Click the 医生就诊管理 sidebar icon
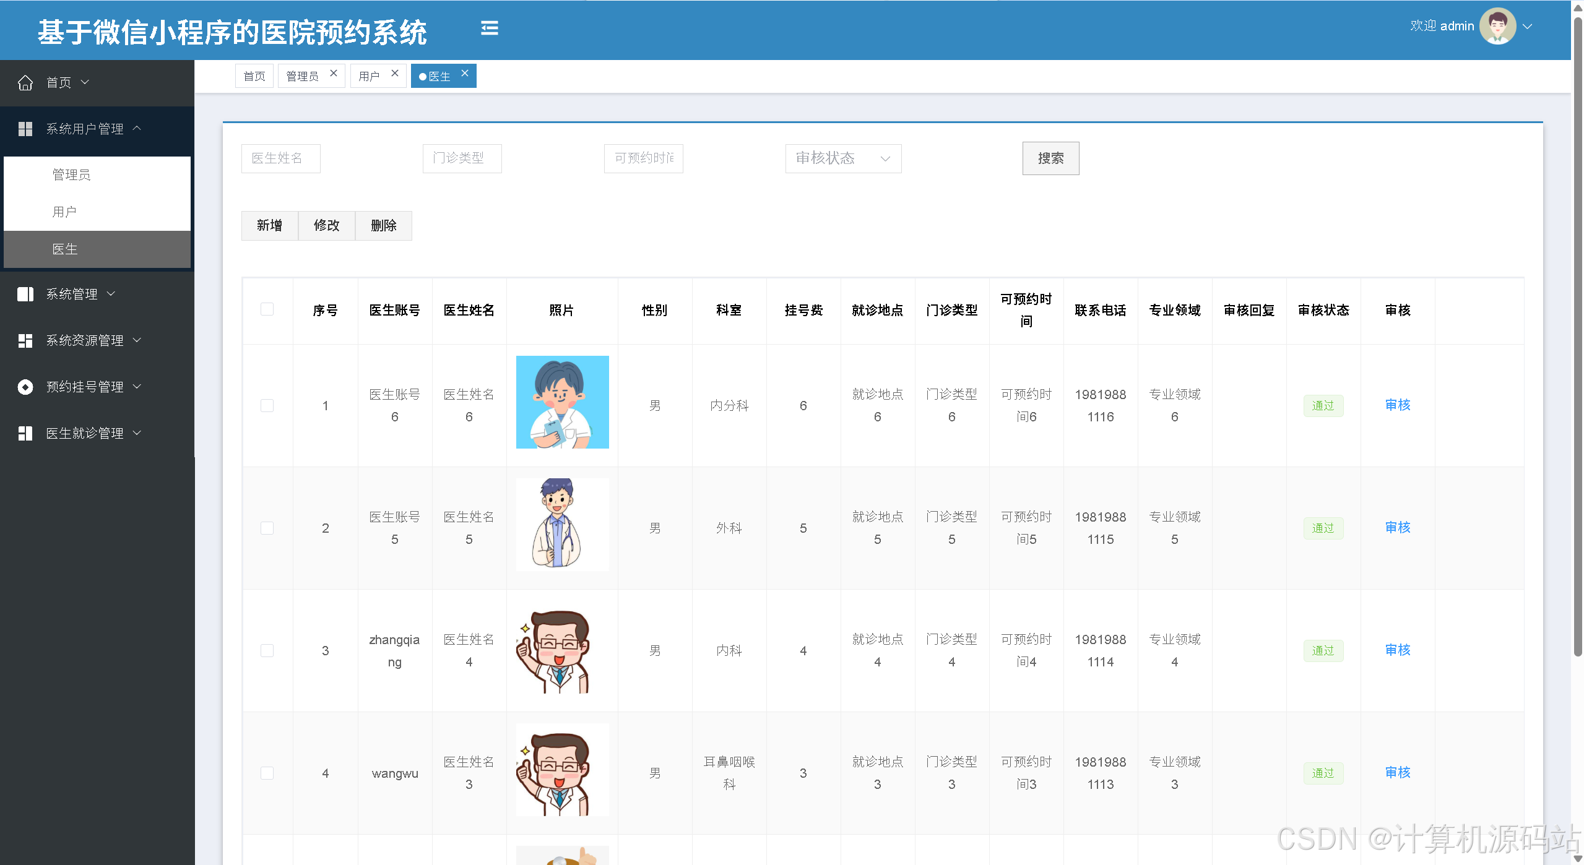The image size is (1584, 865). (x=25, y=433)
